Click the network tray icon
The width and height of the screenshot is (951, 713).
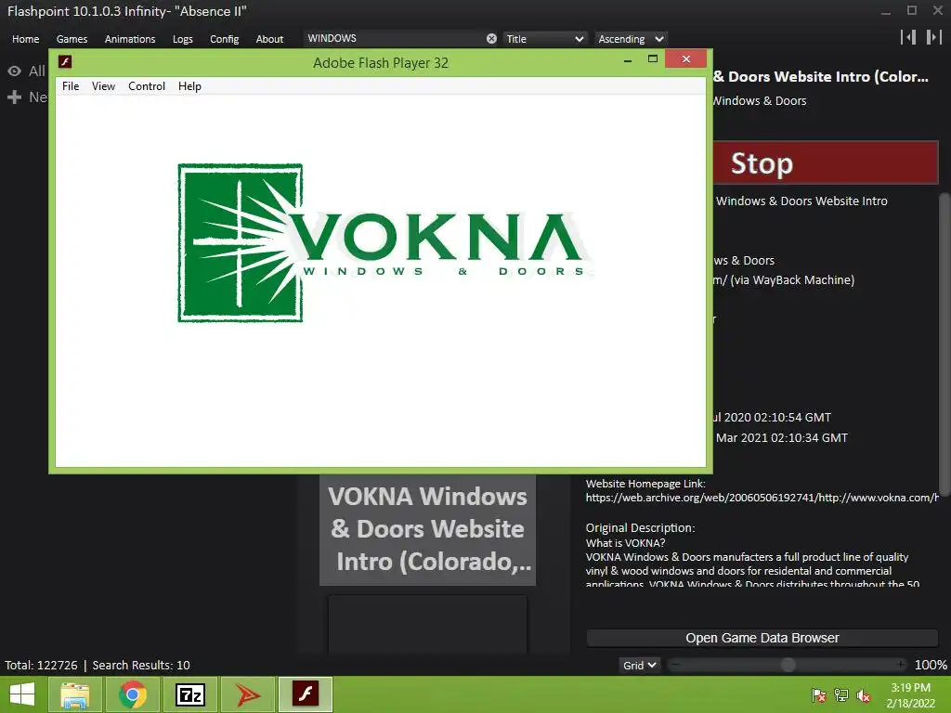click(x=841, y=695)
